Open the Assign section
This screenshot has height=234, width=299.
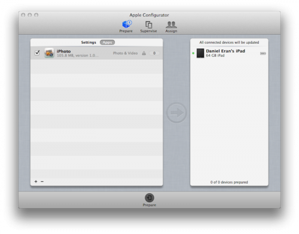point(171,26)
